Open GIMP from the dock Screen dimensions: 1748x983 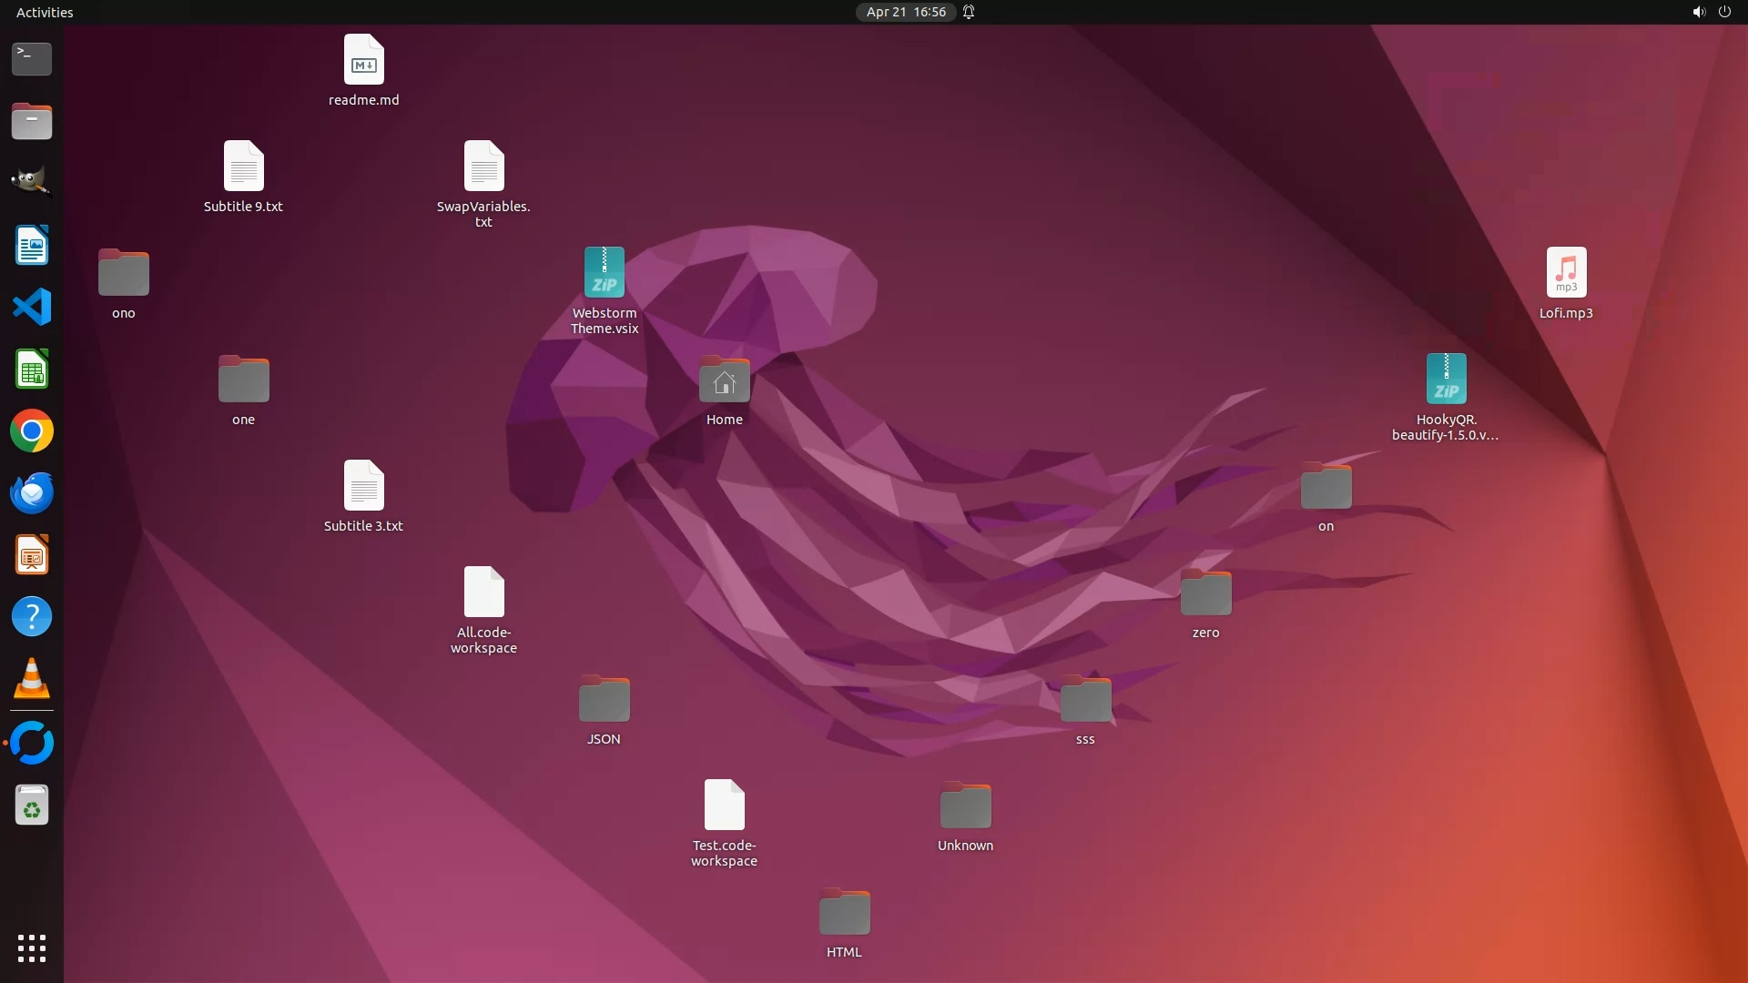[x=32, y=181]
